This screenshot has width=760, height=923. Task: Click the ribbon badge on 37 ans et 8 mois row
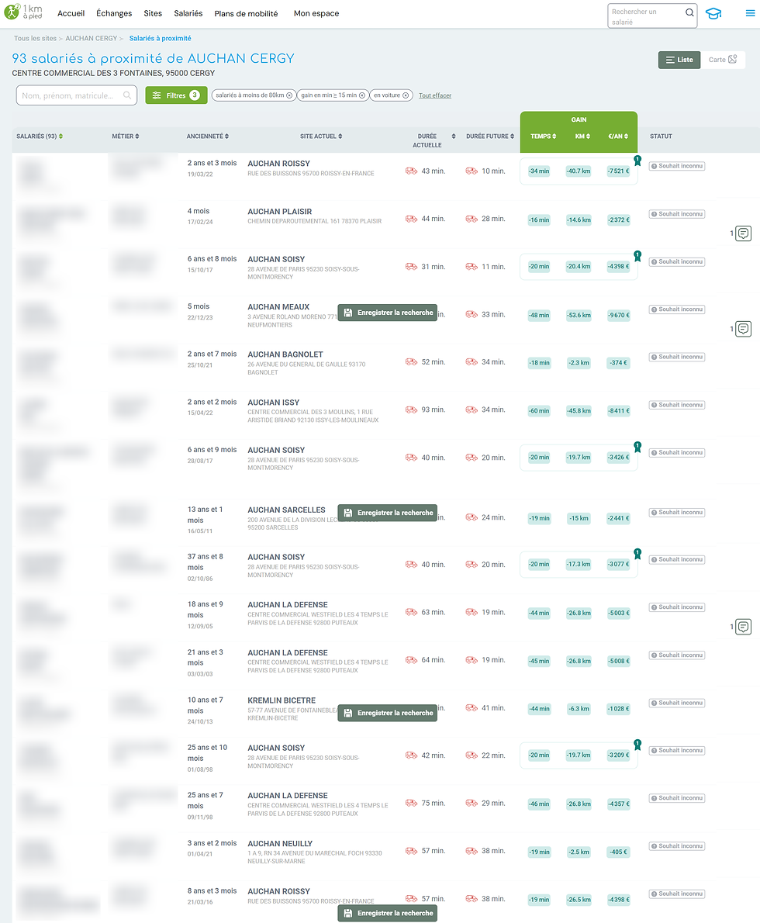(x=637, y=554)
